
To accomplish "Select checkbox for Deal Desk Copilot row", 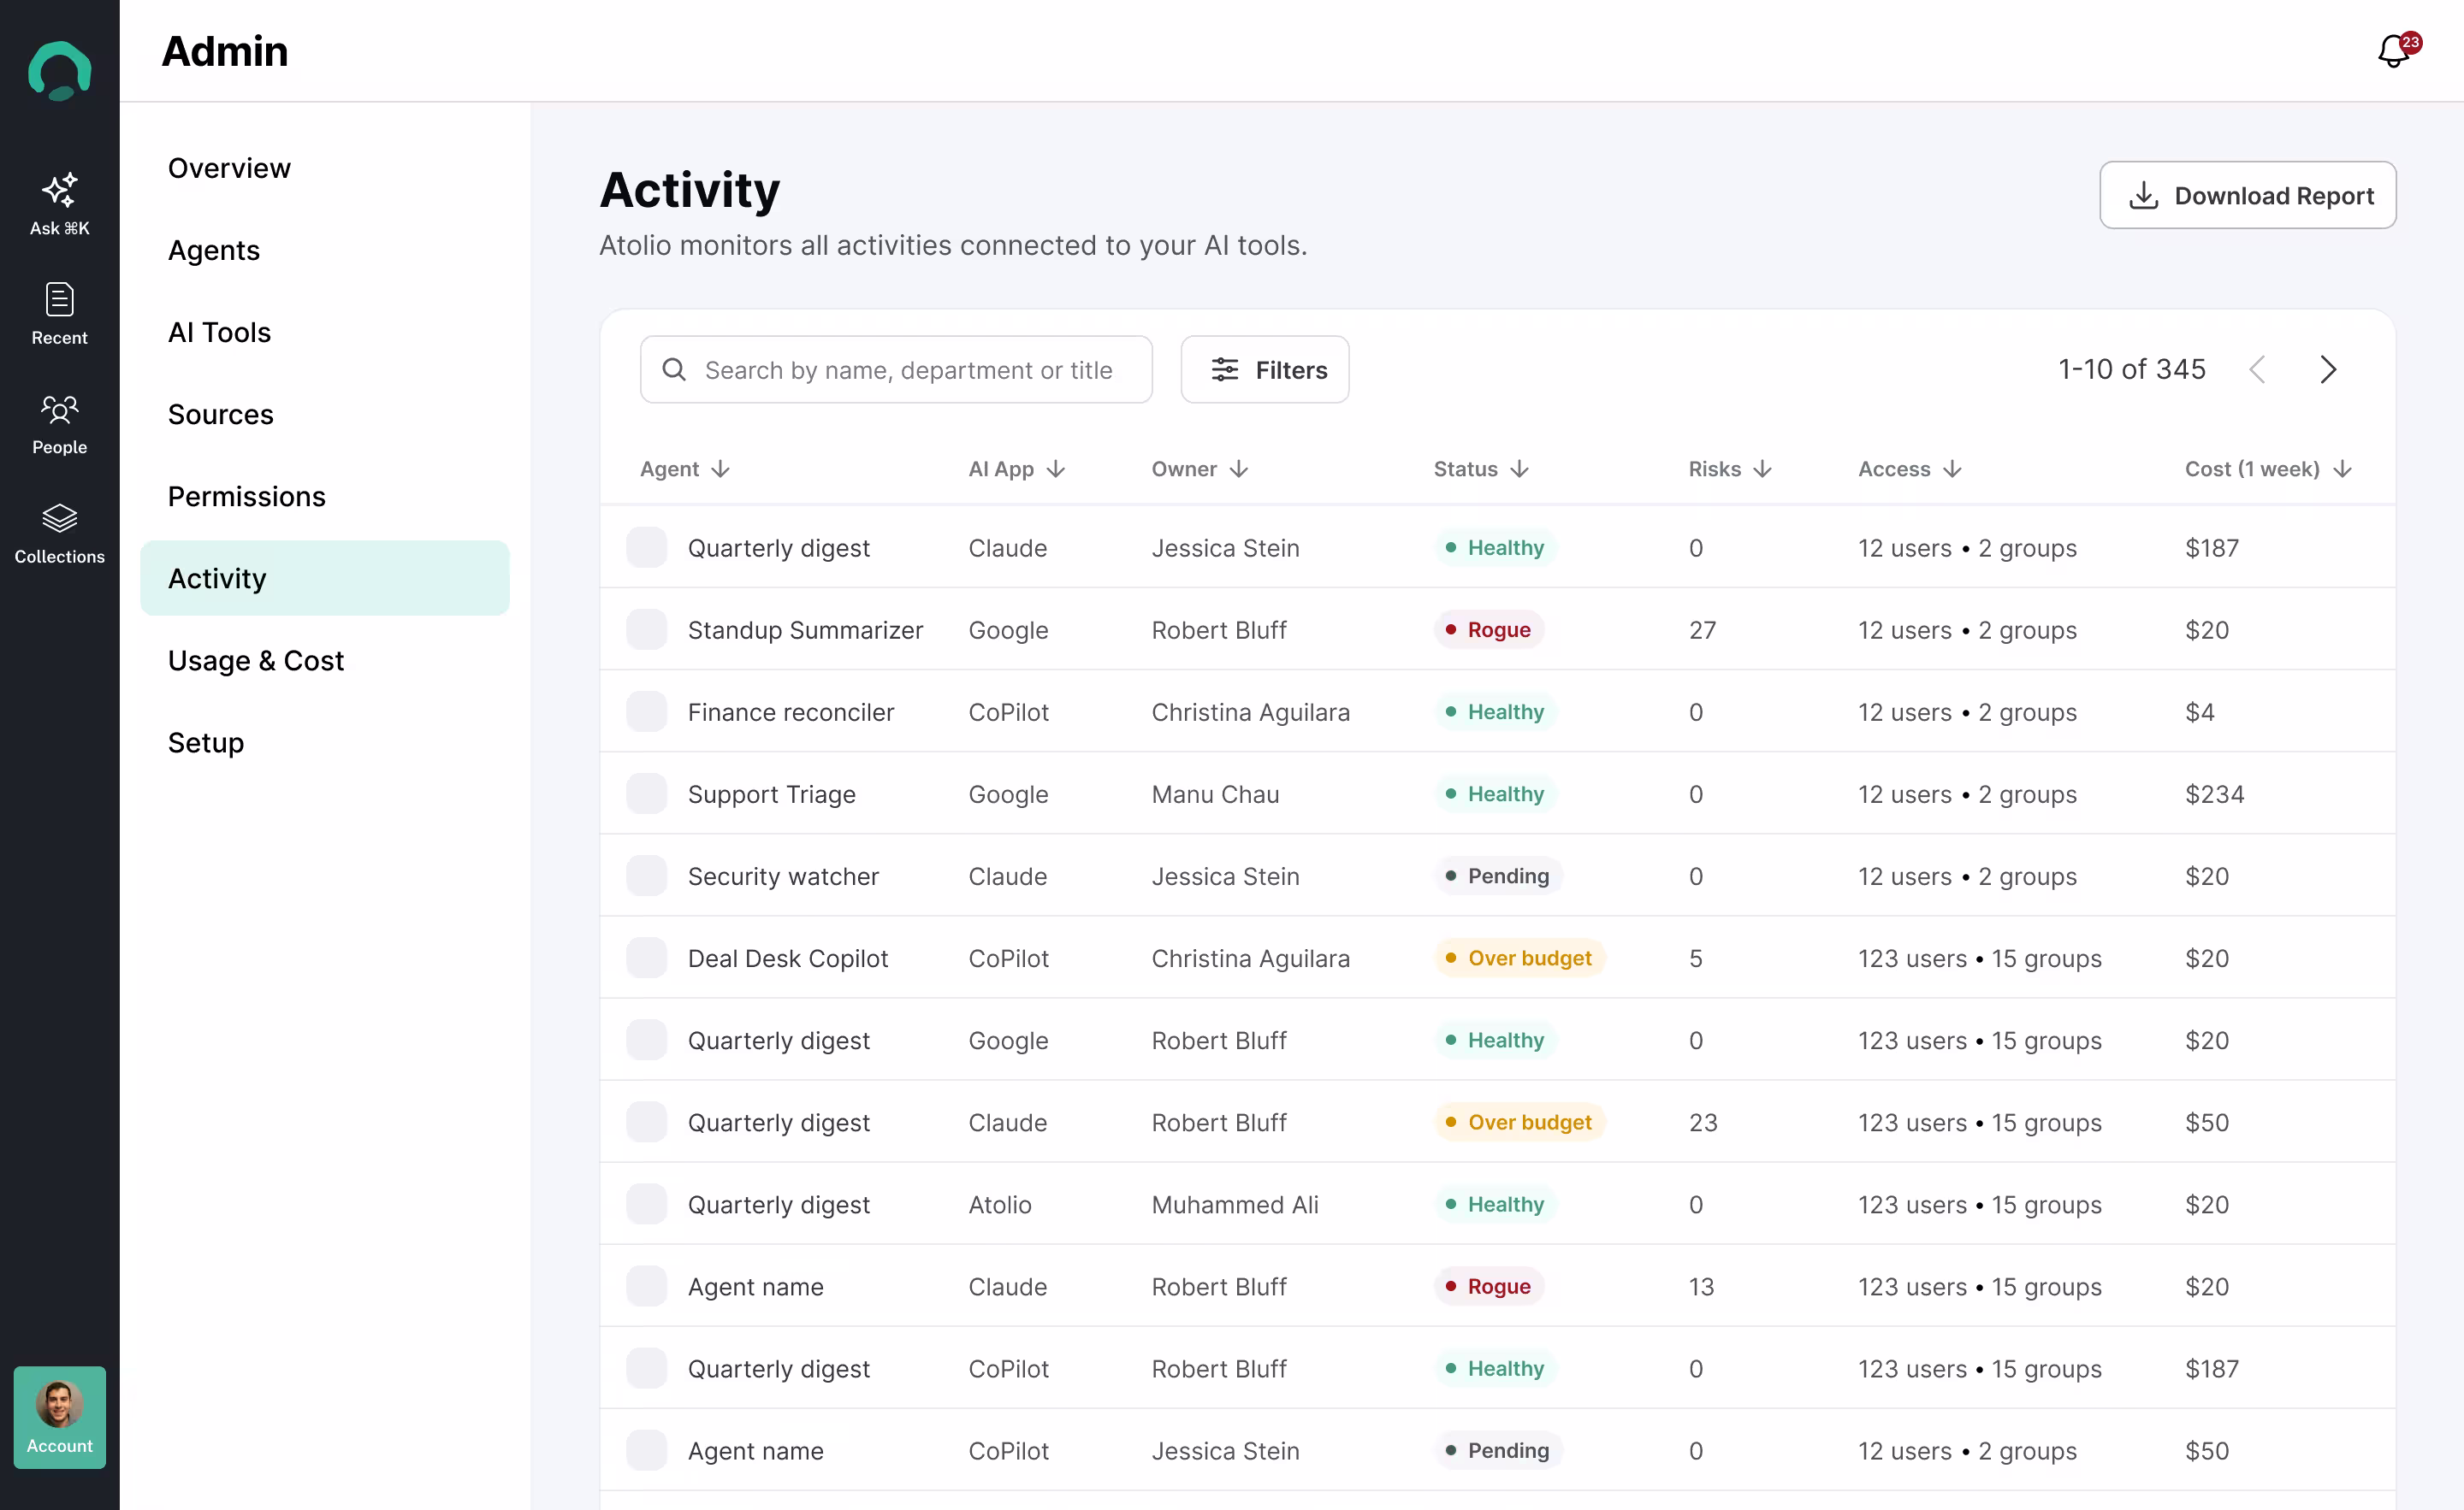I will [647, 958].
